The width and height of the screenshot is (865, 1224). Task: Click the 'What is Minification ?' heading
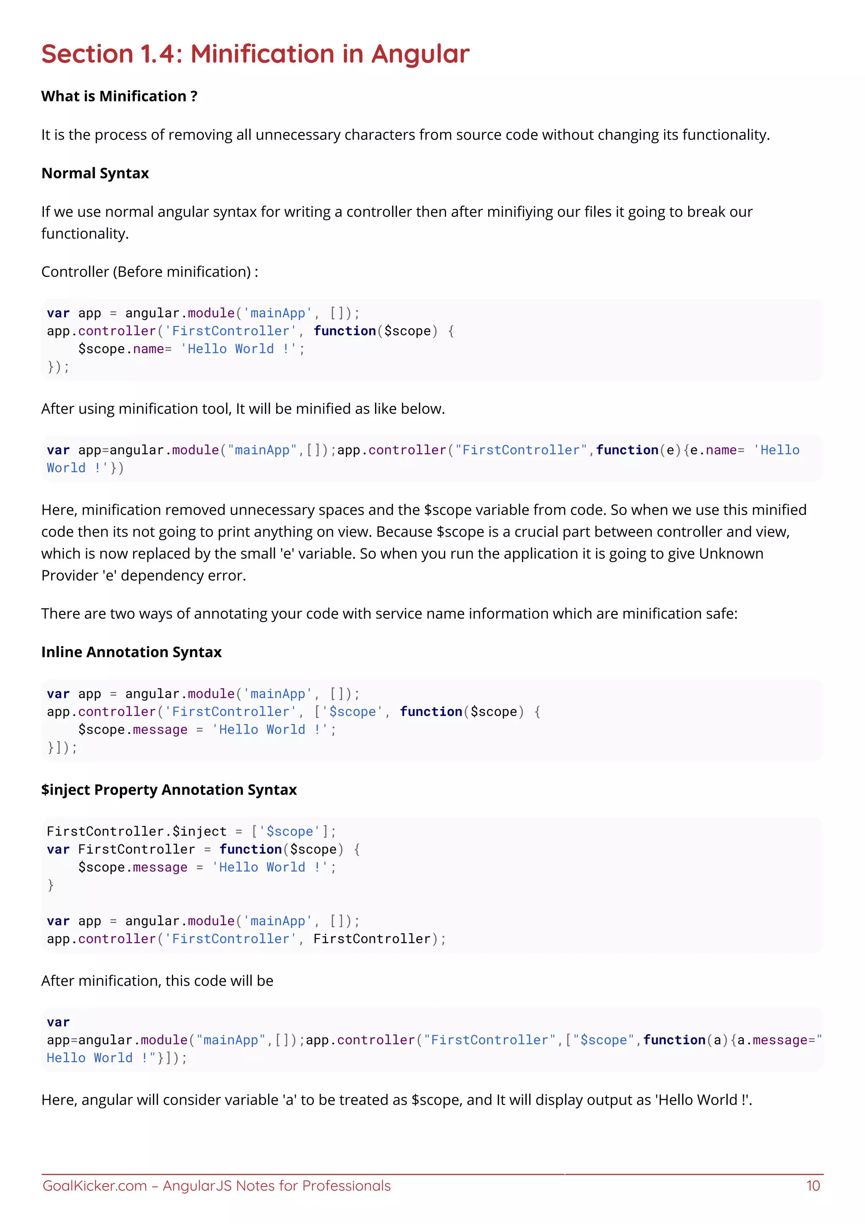click(119, 96)
